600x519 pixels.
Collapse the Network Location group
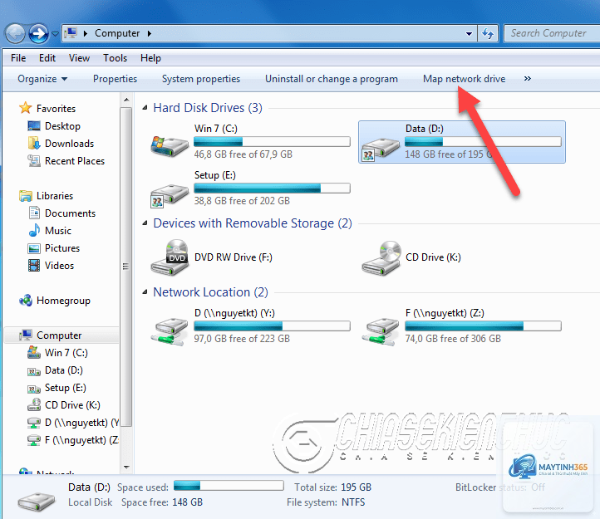point(145,292)
